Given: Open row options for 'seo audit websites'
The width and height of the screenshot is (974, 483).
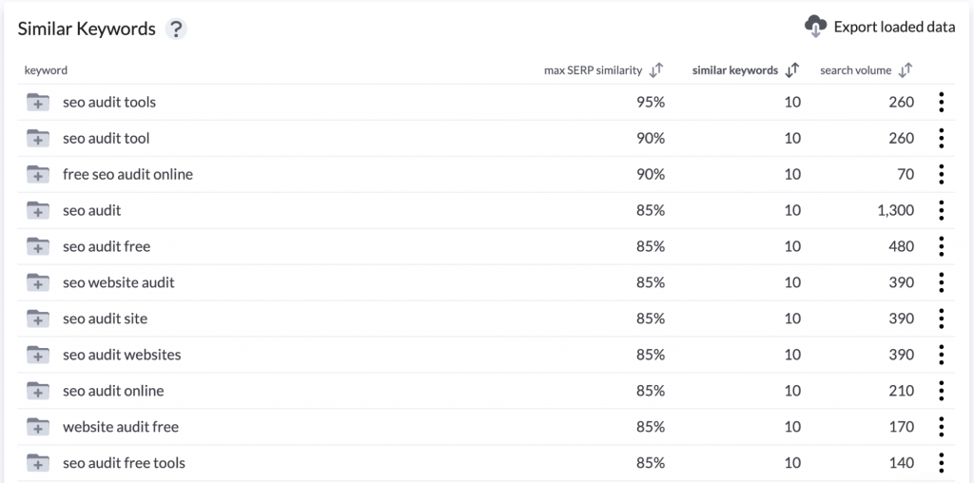Looking at the screenshot, I should 941,355.
